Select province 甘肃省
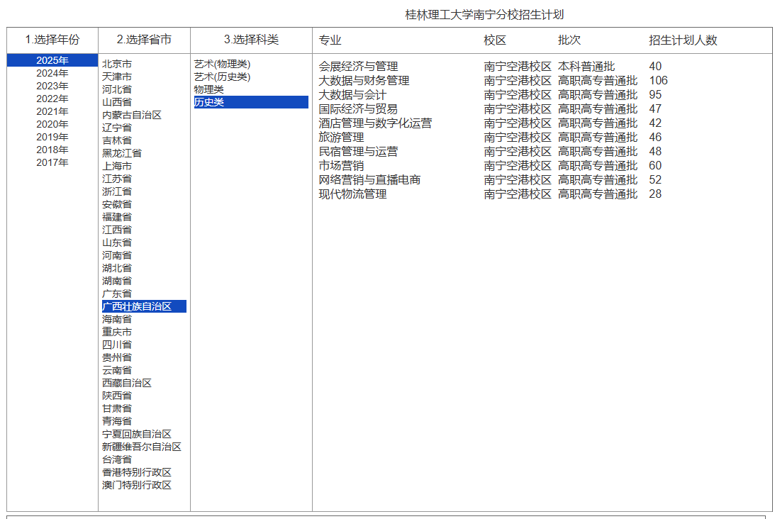 tap(117, 408)
